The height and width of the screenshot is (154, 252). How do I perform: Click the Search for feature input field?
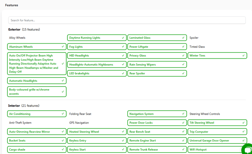(x=127, y=20)
